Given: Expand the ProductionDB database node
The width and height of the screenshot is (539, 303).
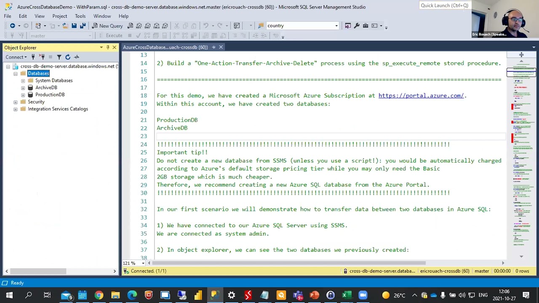Looking at the screenshot, I should [23, 95].
